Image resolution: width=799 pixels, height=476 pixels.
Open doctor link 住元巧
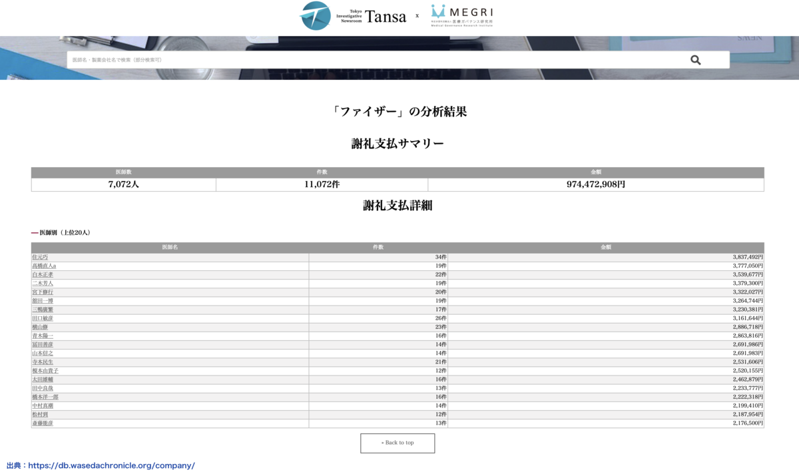[x=40, y=257]
